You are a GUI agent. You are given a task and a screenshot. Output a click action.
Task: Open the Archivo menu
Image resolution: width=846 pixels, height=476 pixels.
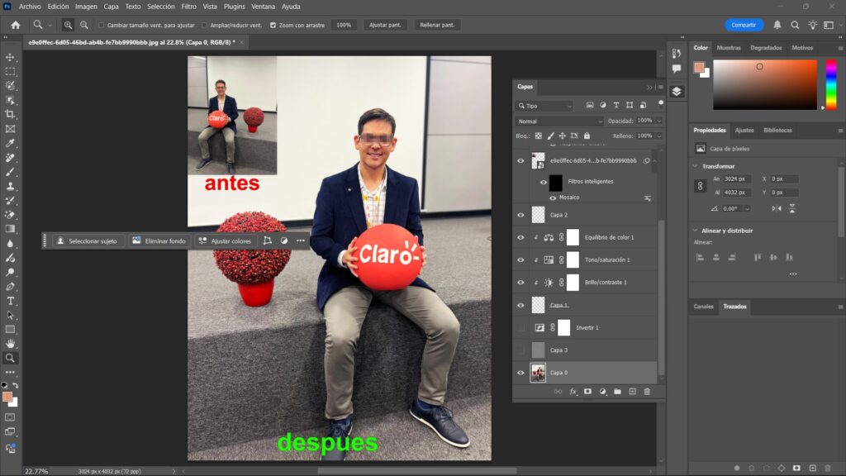point(30,7)
